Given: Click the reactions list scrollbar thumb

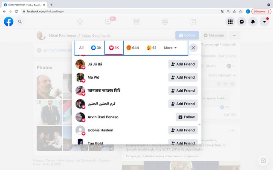Looking at the screenshot, I should pos(199,125).
